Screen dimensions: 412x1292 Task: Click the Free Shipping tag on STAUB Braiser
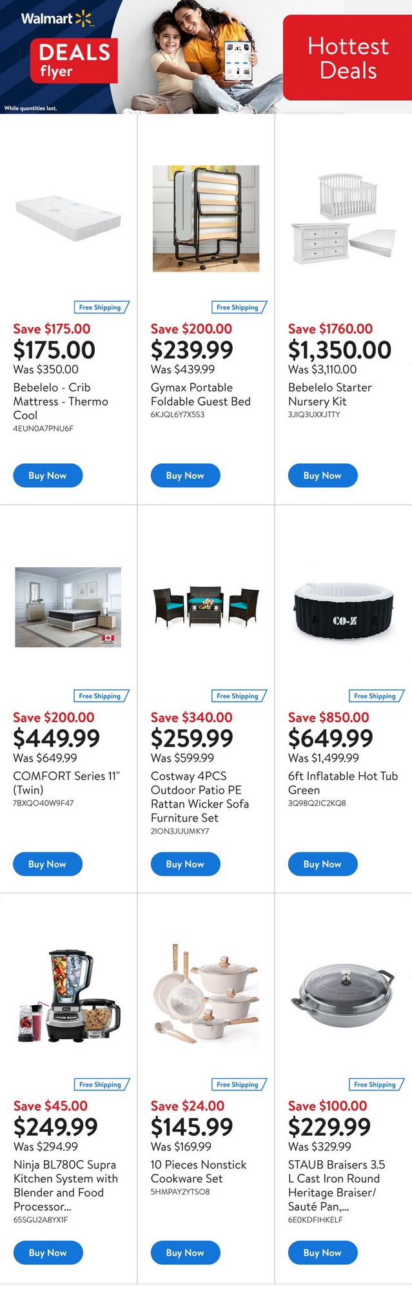(x=375, y=1085)
